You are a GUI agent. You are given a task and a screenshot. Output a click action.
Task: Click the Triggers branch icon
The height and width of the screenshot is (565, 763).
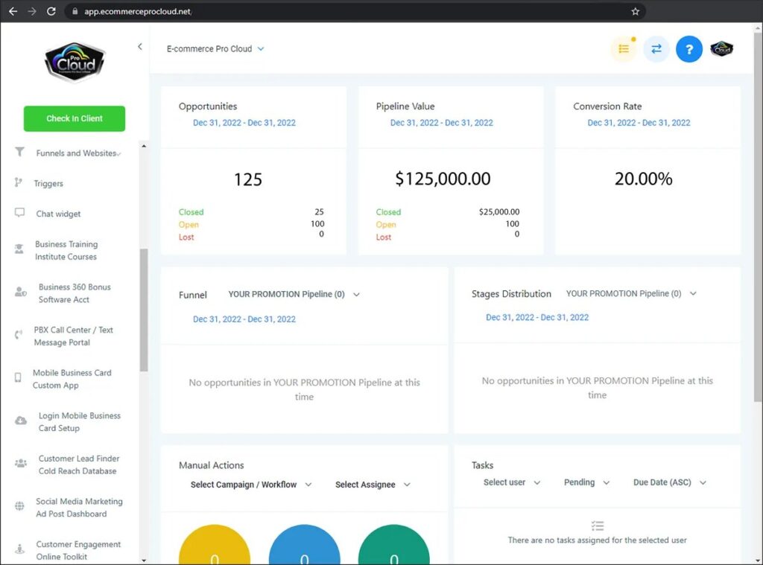(x=19, y=182)
